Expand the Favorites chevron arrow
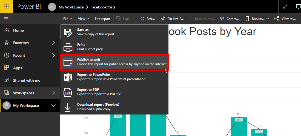301x136 pixels. [x=54, y=43]
